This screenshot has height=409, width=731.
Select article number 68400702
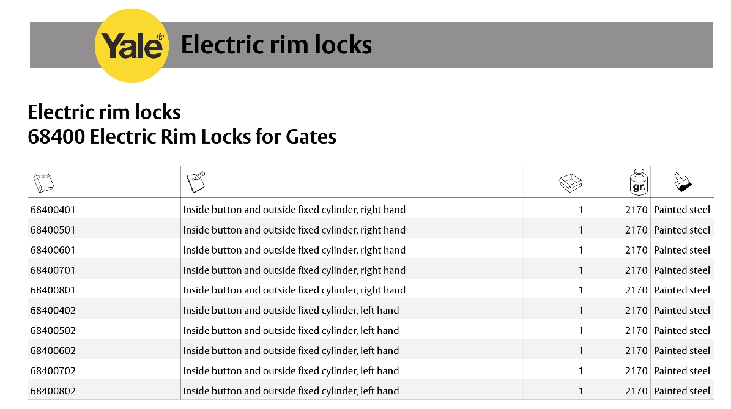tap(53, 371)
